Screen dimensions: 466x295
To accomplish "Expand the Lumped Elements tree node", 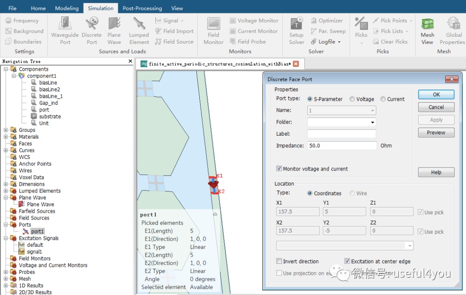I will point(6,191).
